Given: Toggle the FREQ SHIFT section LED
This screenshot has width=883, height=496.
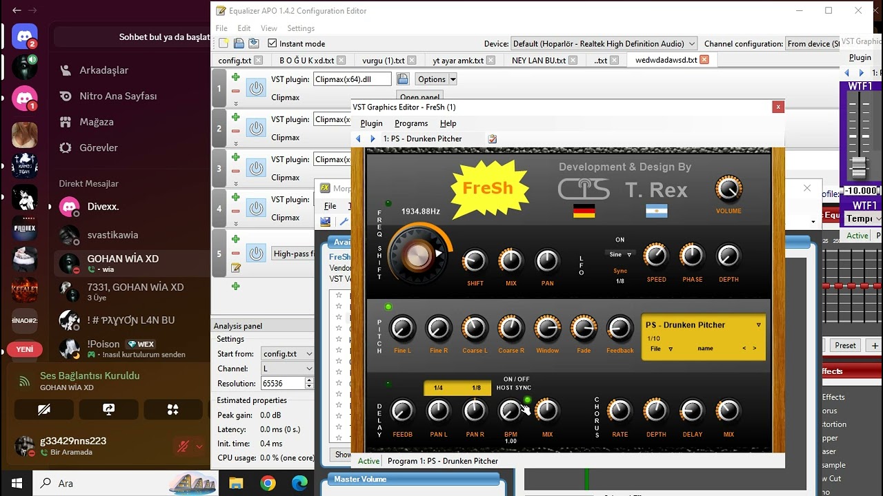Looking at the screenshot, I should click(x=388, y=203).
